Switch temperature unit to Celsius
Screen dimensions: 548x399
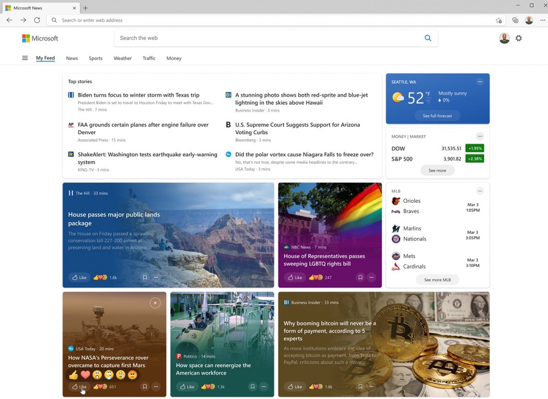click(428, 101)
